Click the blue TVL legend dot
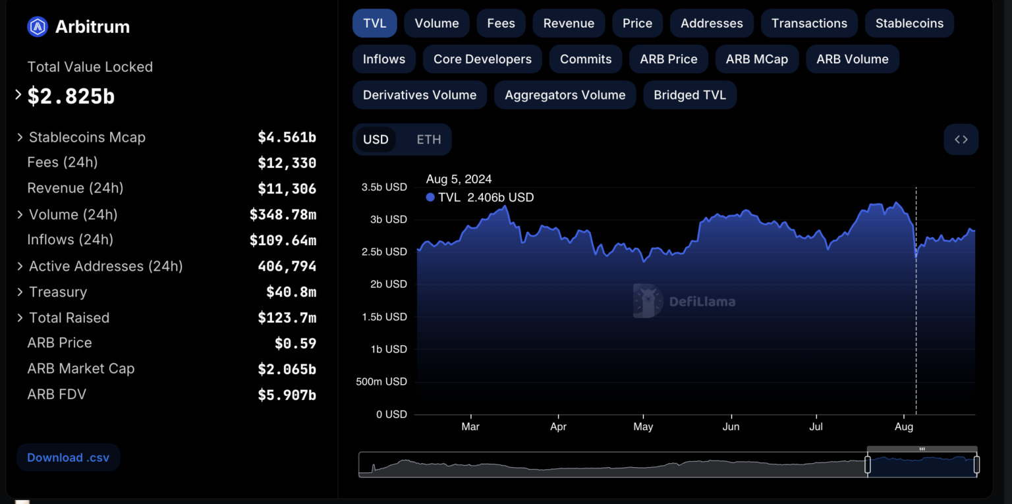Viewport: 1012px width, 504px height. coord(430,197)
